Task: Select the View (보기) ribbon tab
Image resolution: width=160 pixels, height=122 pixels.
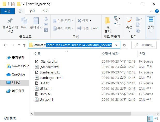Action: (x=45, y=11)
